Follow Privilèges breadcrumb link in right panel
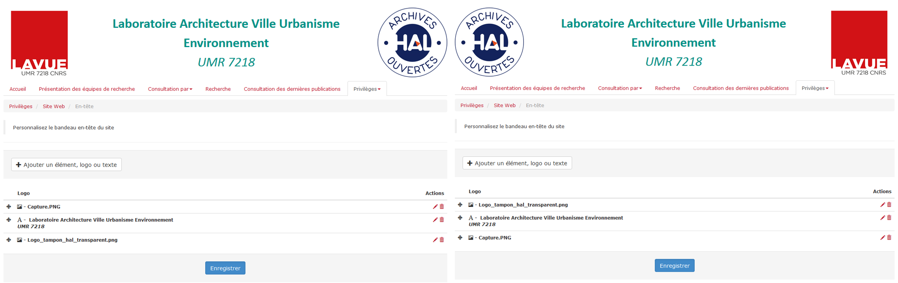This screenshot has width=898, height=283. coord(472,106)
